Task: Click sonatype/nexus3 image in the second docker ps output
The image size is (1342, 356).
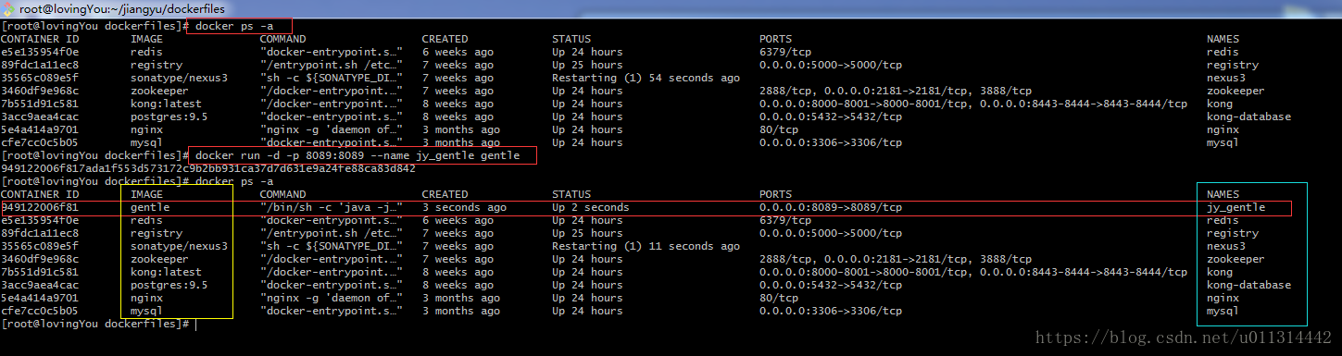Action: click(179, 246)
